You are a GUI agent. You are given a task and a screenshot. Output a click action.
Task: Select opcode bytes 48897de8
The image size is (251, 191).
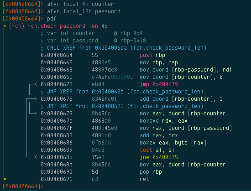pos(105,70)
